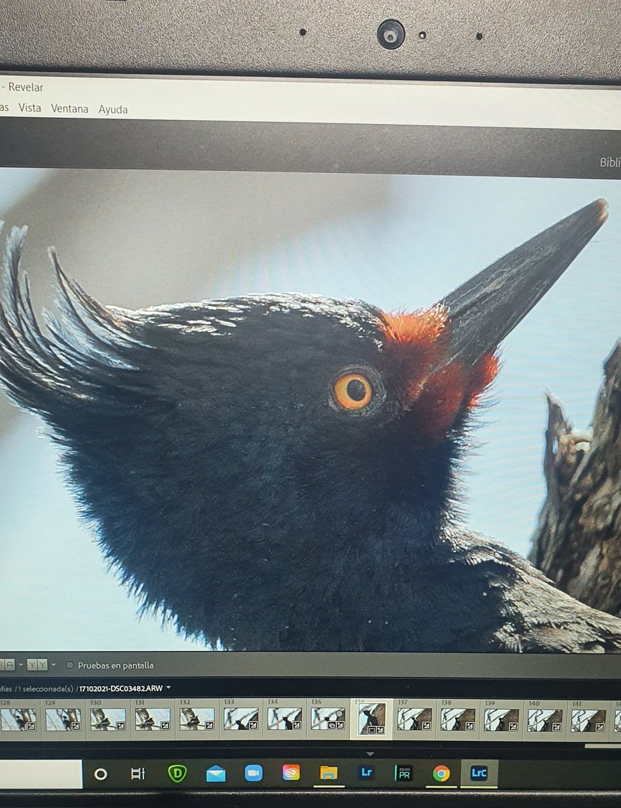This screenshot has width=621, height=808.
Task: Collapse the filmstrip panel with bottom triangle
Action: 369,753
